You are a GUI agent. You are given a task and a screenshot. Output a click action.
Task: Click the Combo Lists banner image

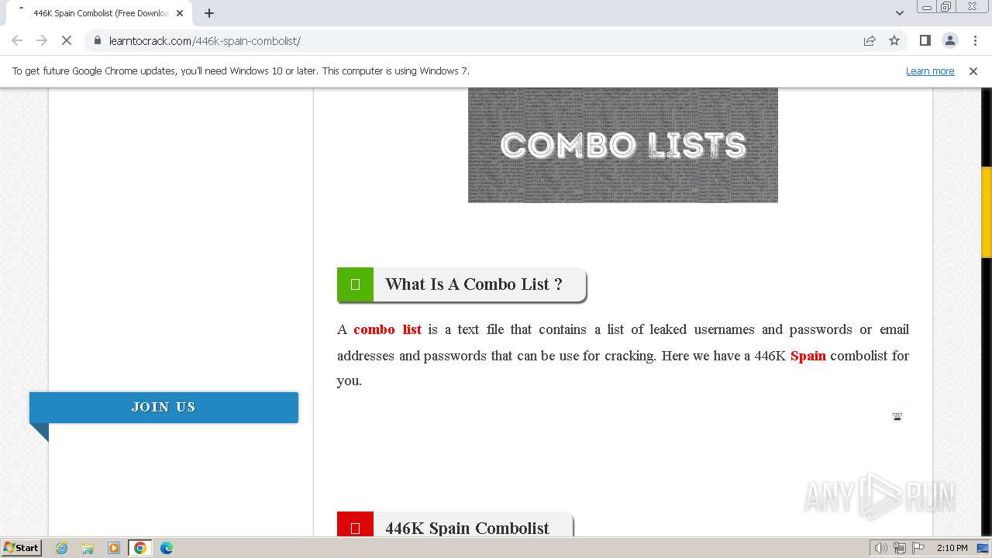pos(623,145)
